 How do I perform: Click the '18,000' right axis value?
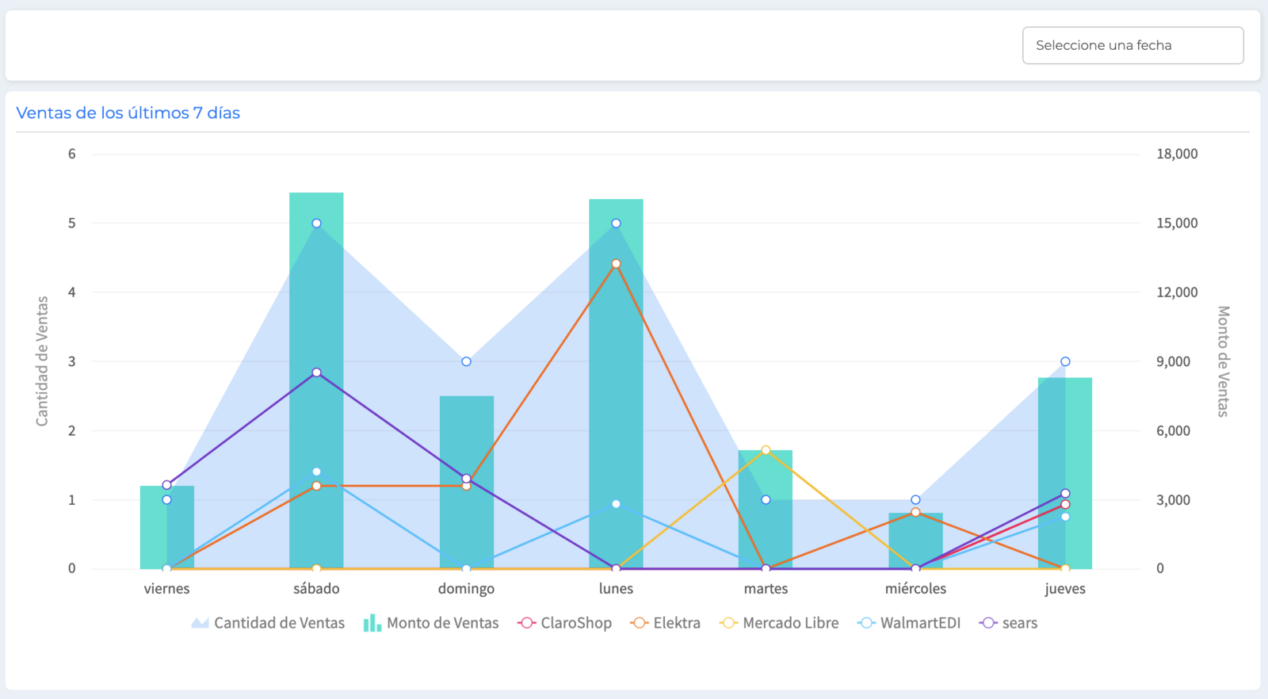pyautogui.click(x=1177, y=154)
